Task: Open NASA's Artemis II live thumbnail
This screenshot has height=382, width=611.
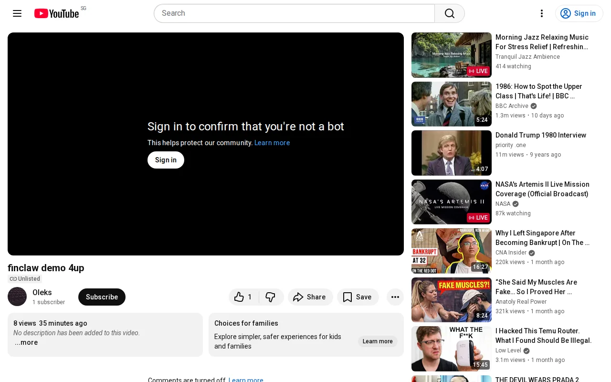Action: coord(452,202)
